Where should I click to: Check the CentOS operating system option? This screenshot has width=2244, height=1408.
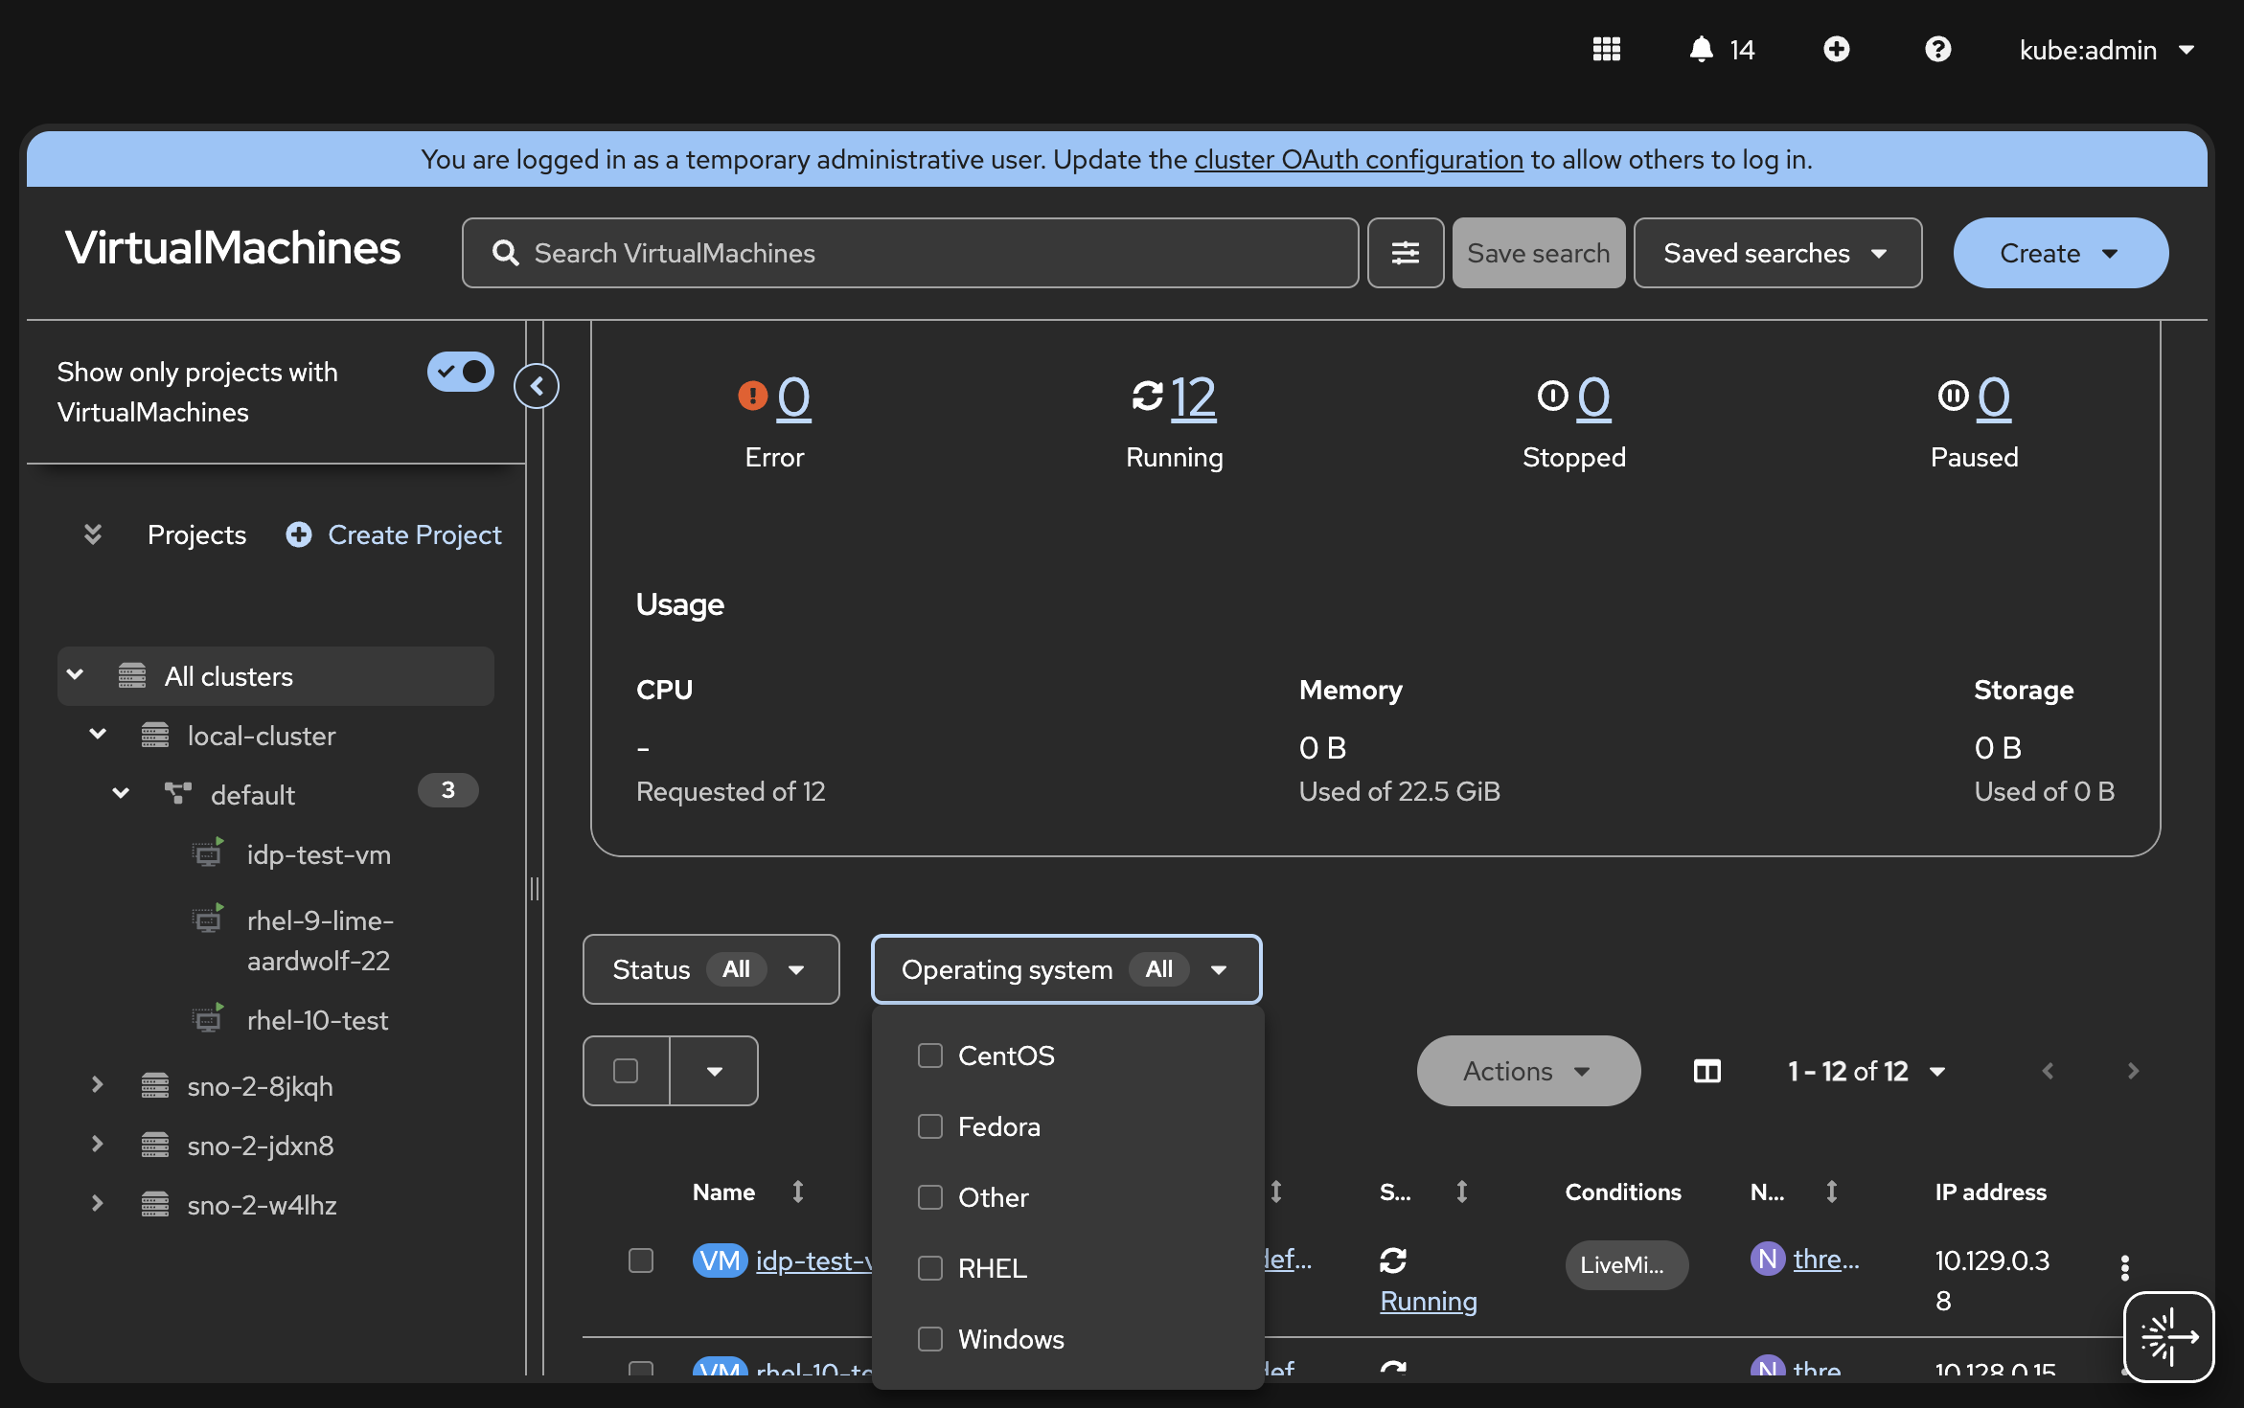pyautogui.click(x=929, y=1056)
